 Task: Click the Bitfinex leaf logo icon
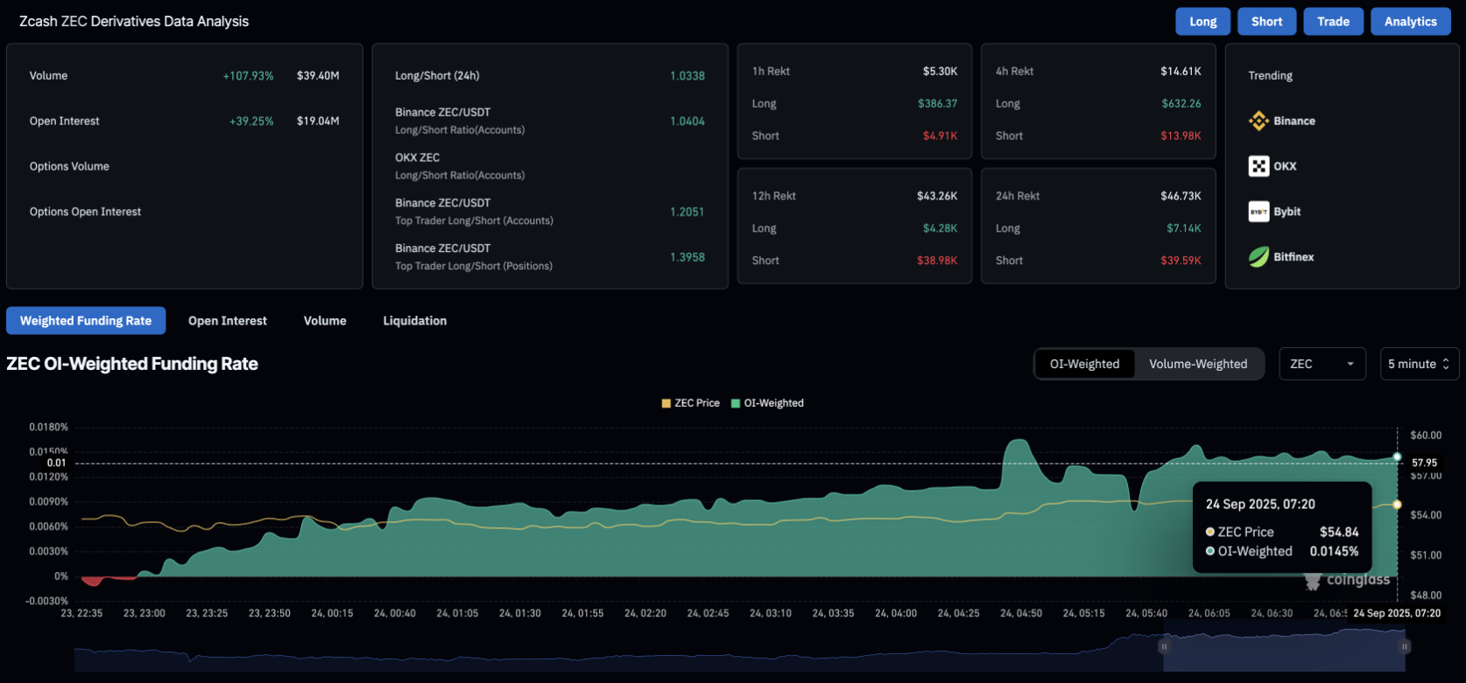click(1258, 257)
